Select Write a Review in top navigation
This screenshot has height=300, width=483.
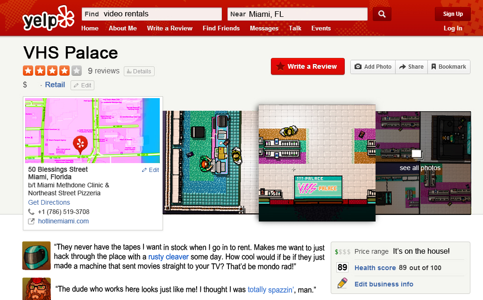tap(170, 29)
